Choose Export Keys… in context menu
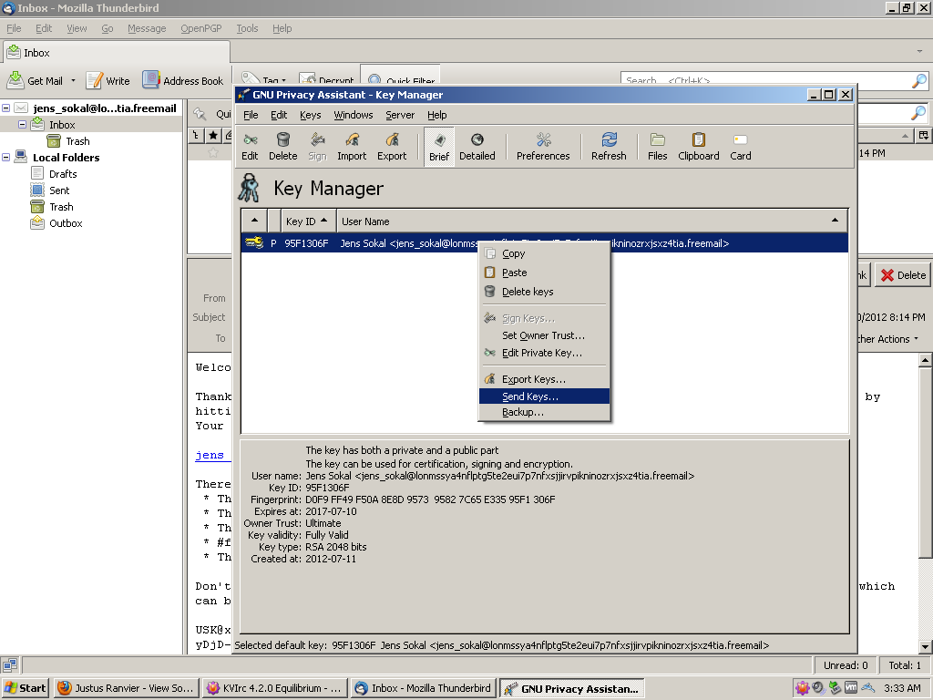The height and width of the screenshot is (700, 933). [544, 379]
